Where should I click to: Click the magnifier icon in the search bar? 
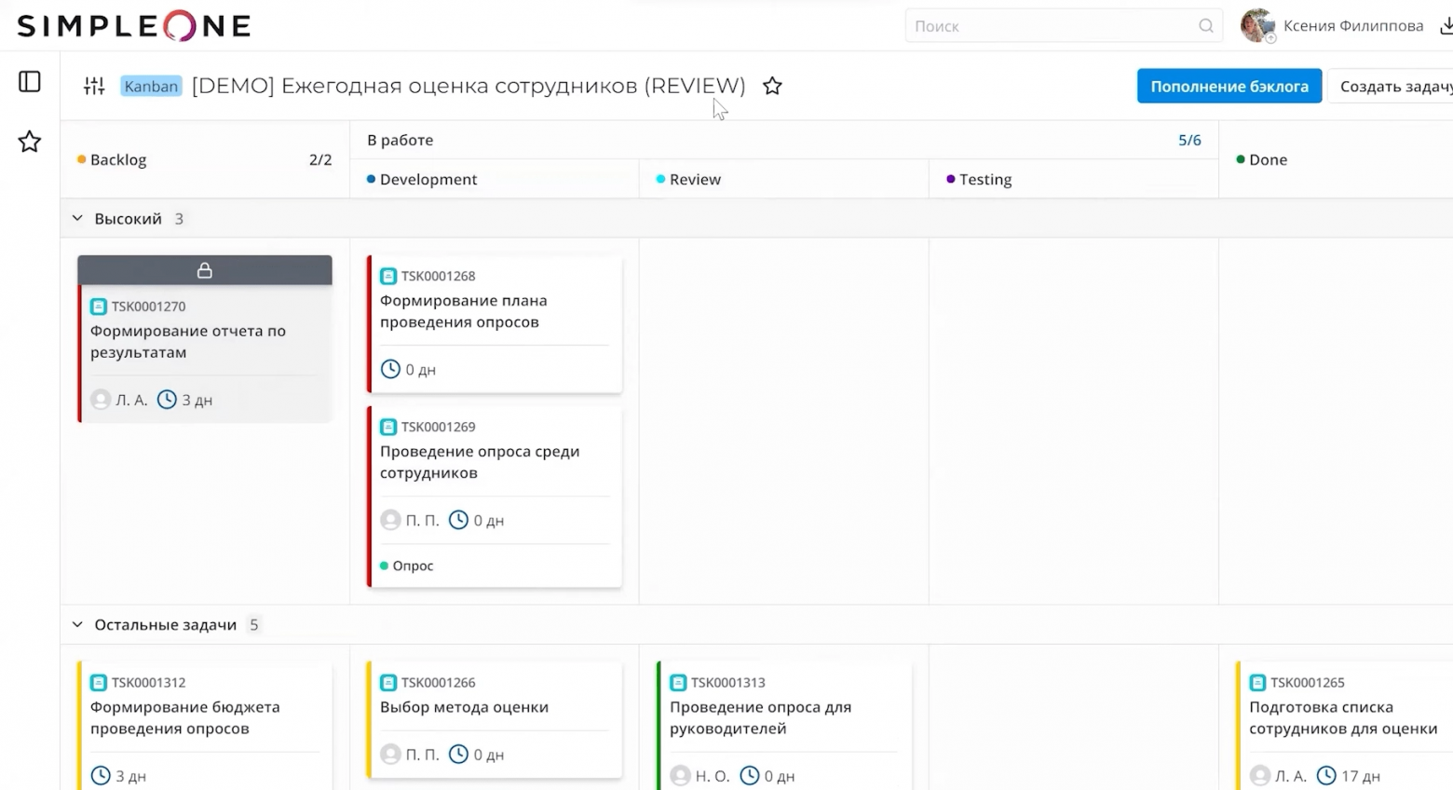pos(1205,26)
